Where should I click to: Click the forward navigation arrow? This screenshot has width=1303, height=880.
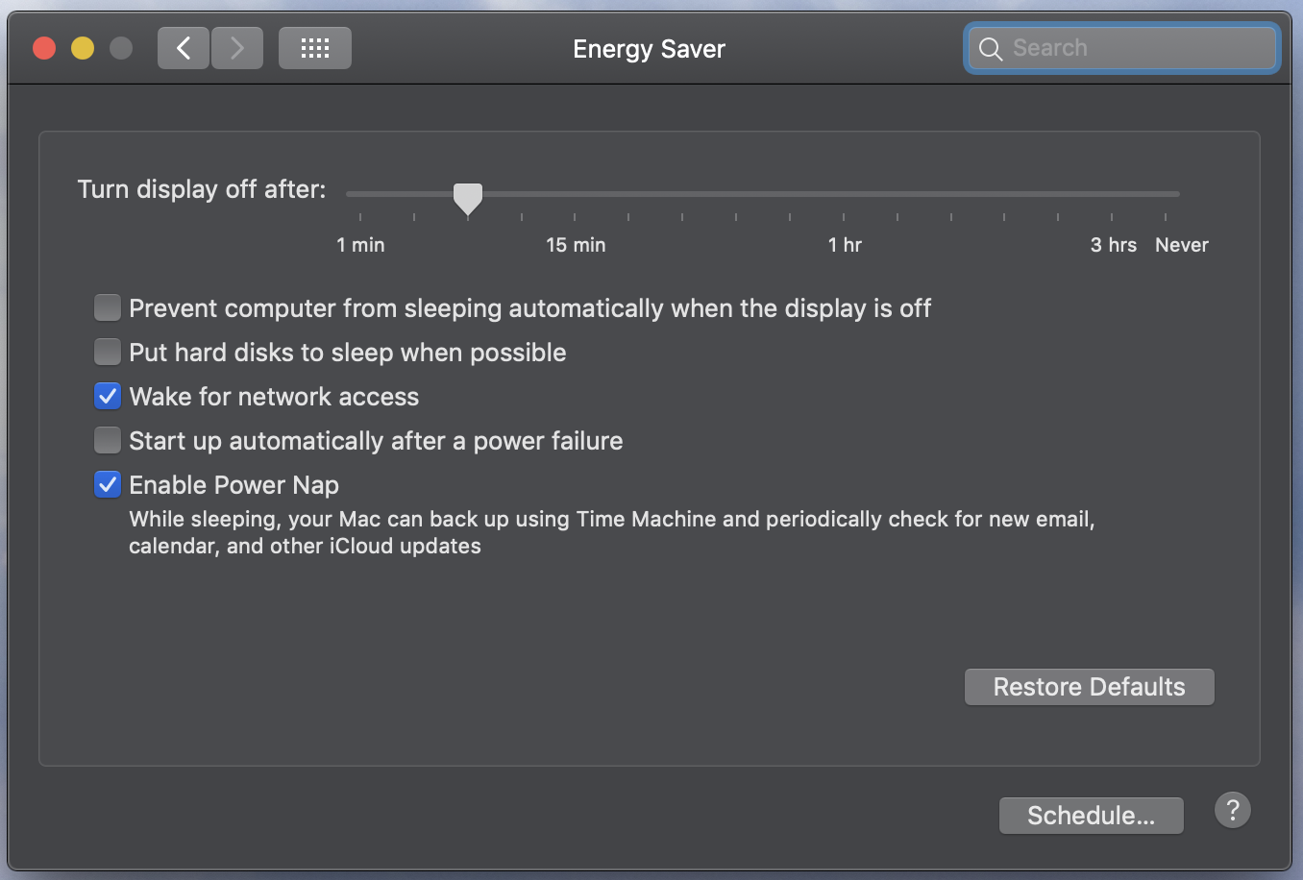[x=237, y=48]
